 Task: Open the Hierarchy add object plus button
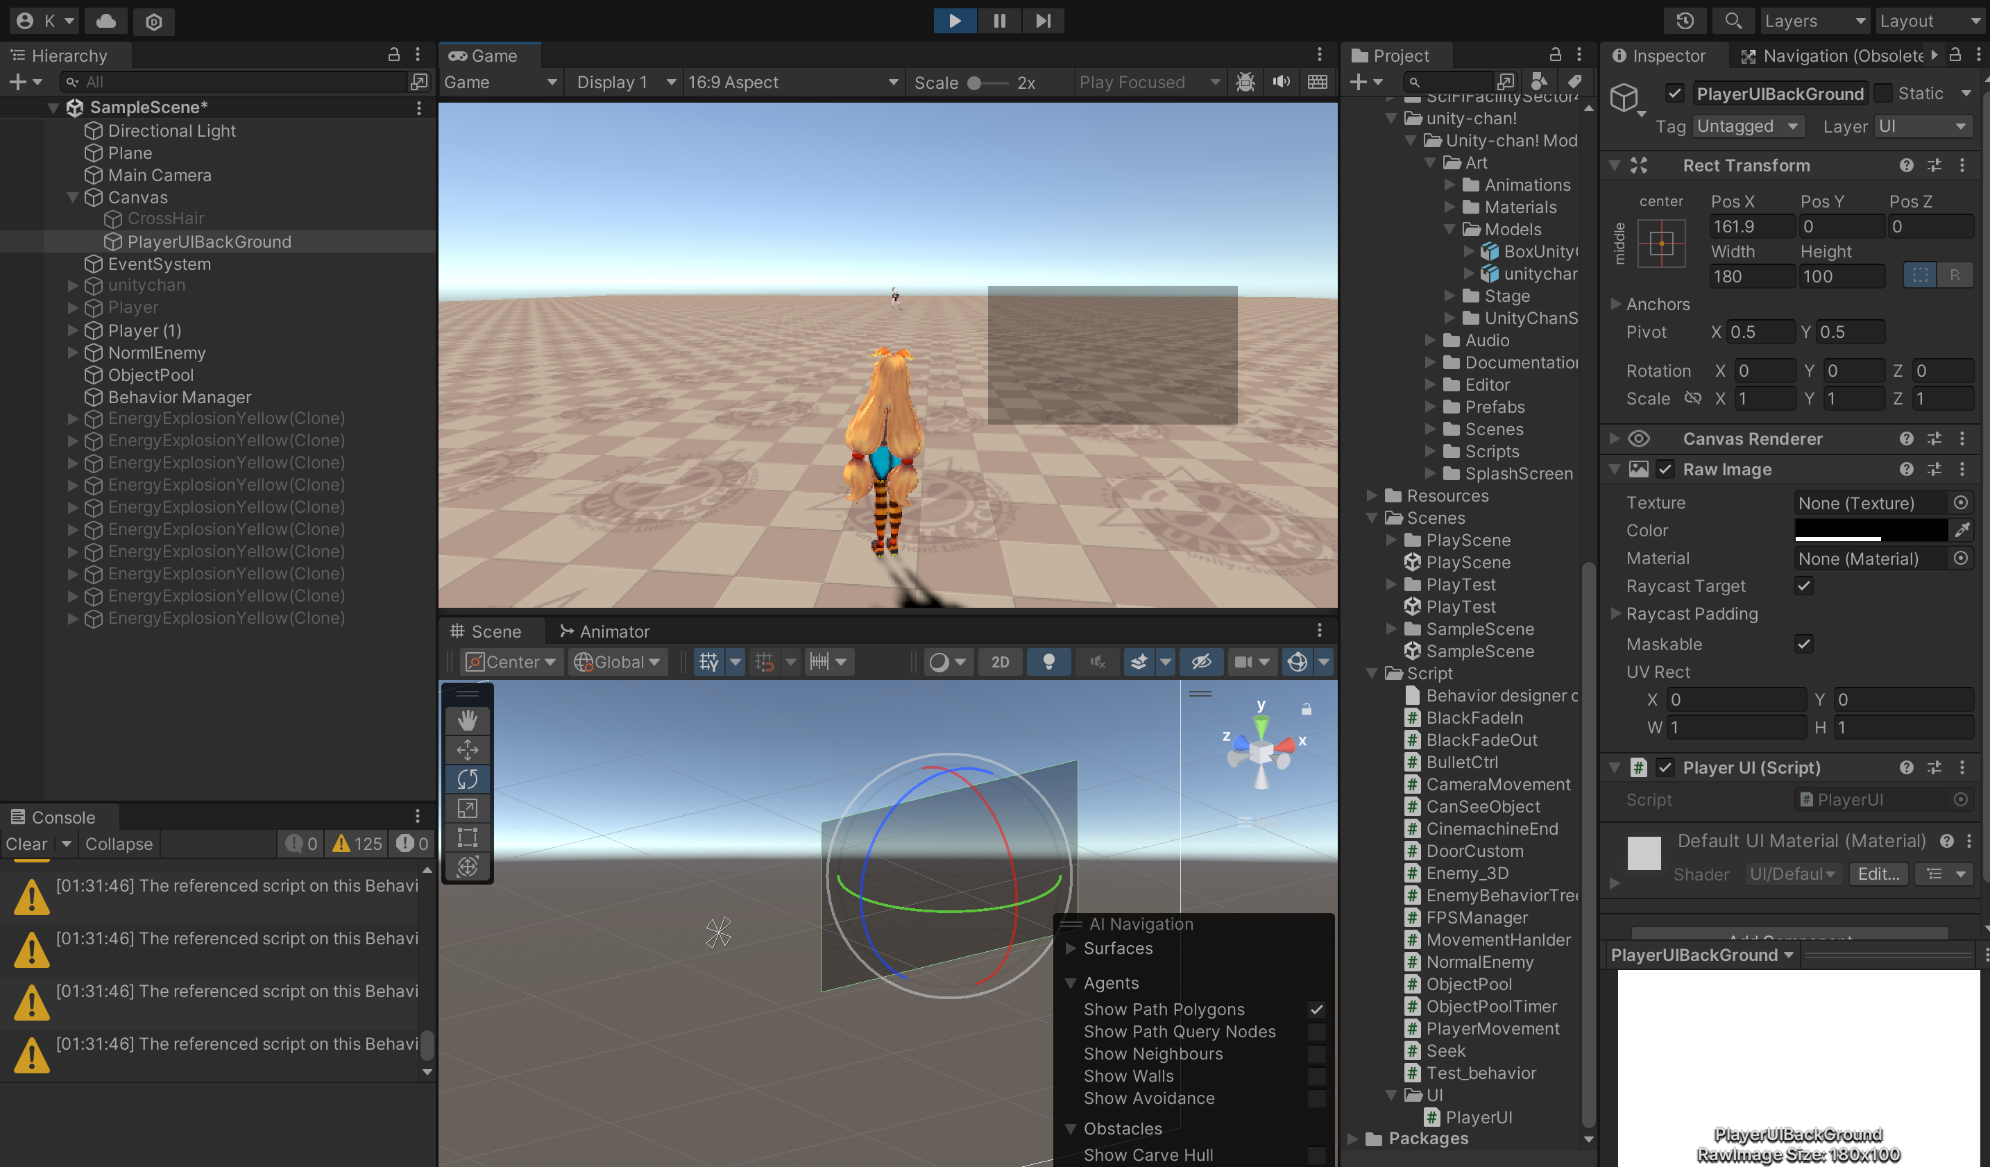(x=24, y=81)
